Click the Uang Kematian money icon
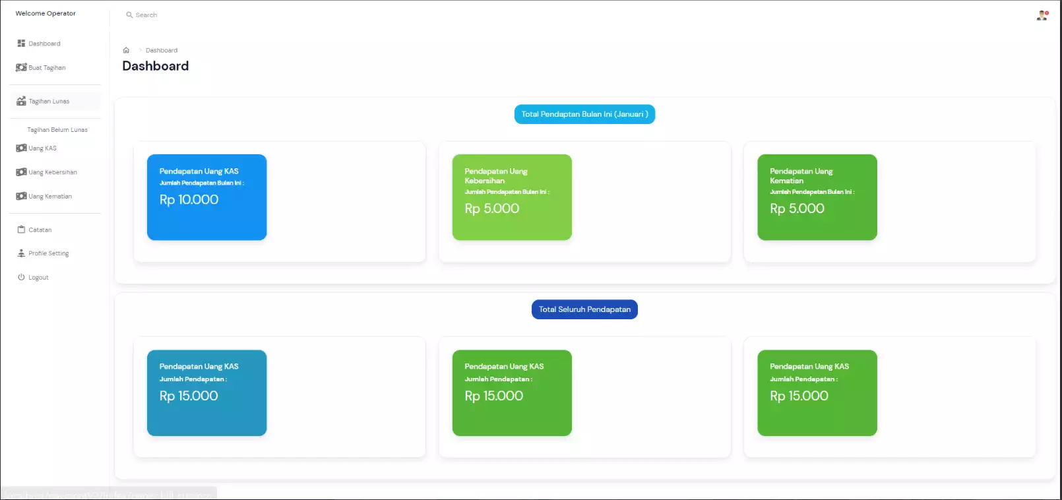1062x500 pixels. 21,197
